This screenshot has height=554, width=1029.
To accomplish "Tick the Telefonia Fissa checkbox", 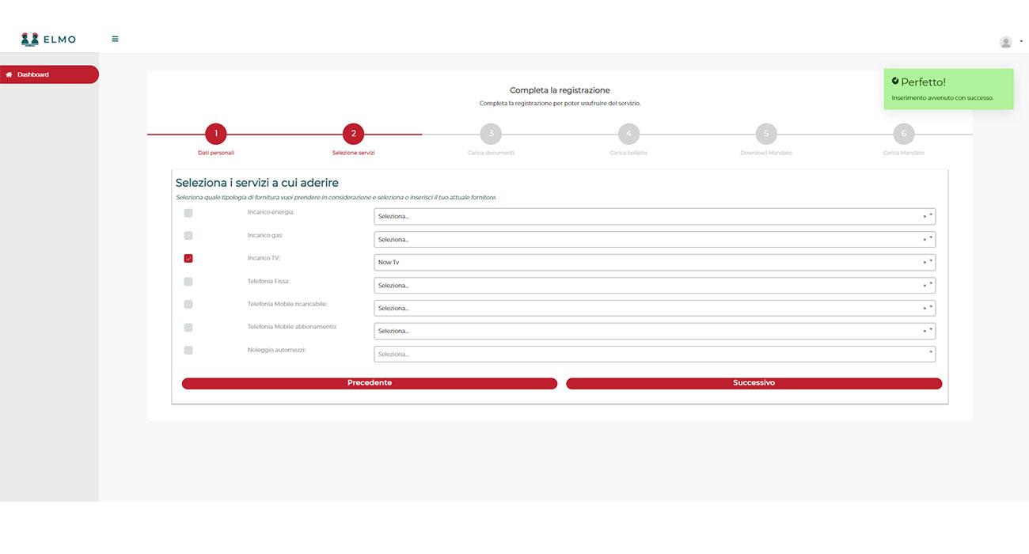I will pos(188,282).
